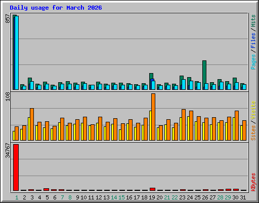Click day label 19 on x-axis
The width and height of the screenshot is (259, 203).
click(152, 197)
